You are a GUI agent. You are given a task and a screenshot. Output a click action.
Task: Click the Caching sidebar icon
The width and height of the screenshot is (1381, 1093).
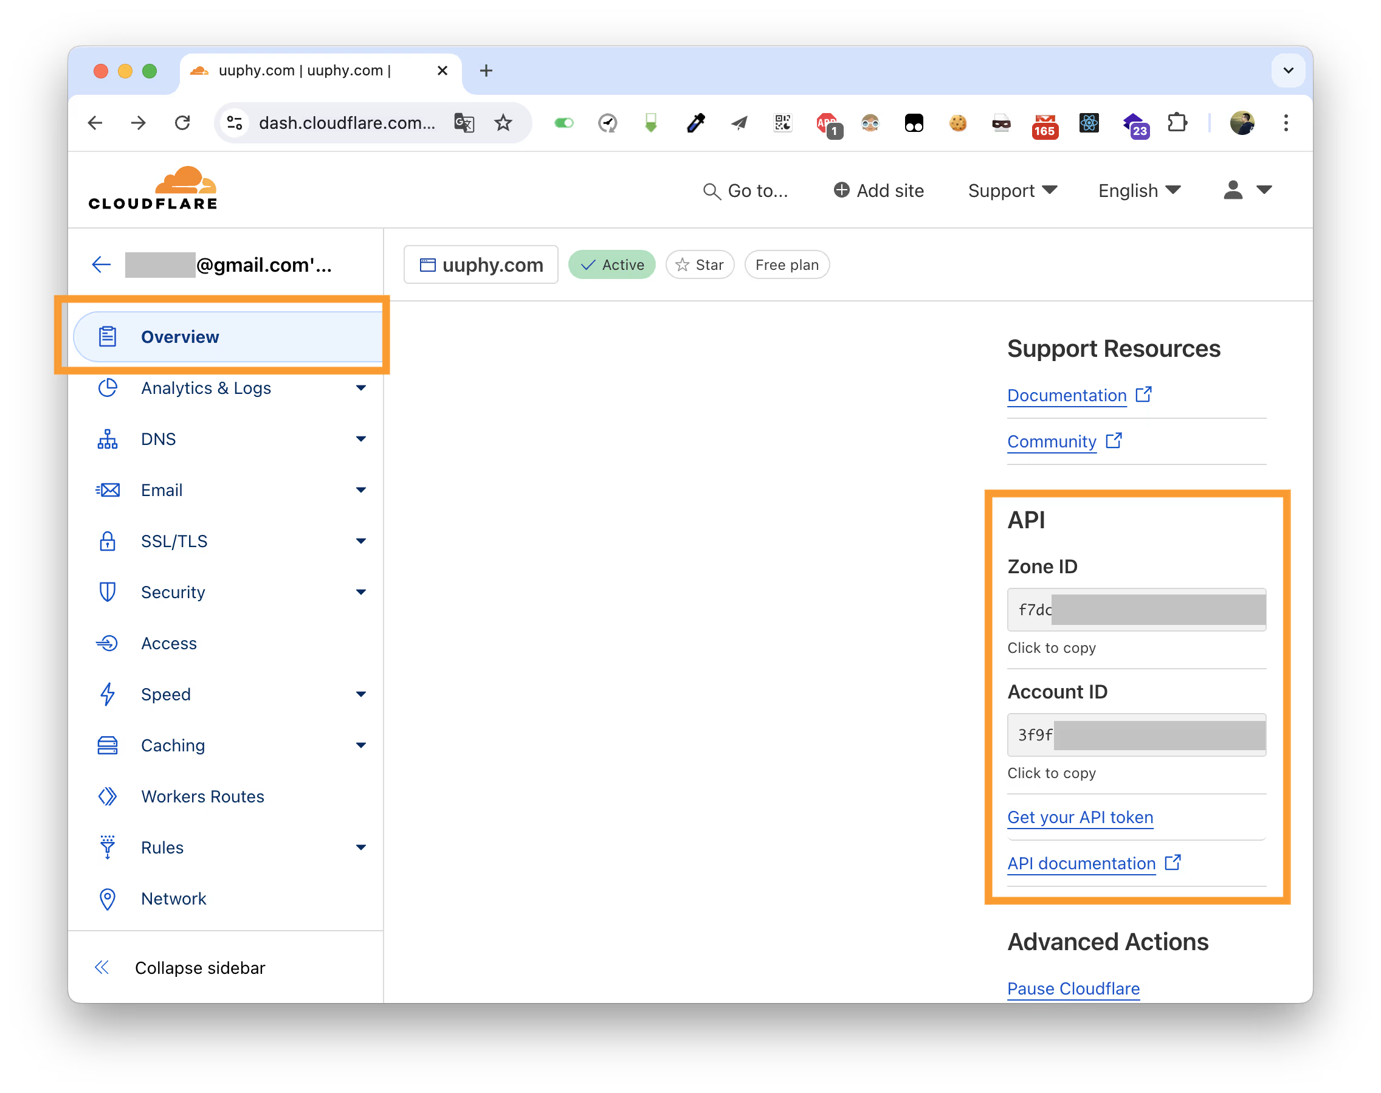108,745
